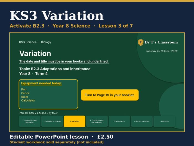
Task: Click the 'Calculator' equipment item
Action: click(28, 100)
